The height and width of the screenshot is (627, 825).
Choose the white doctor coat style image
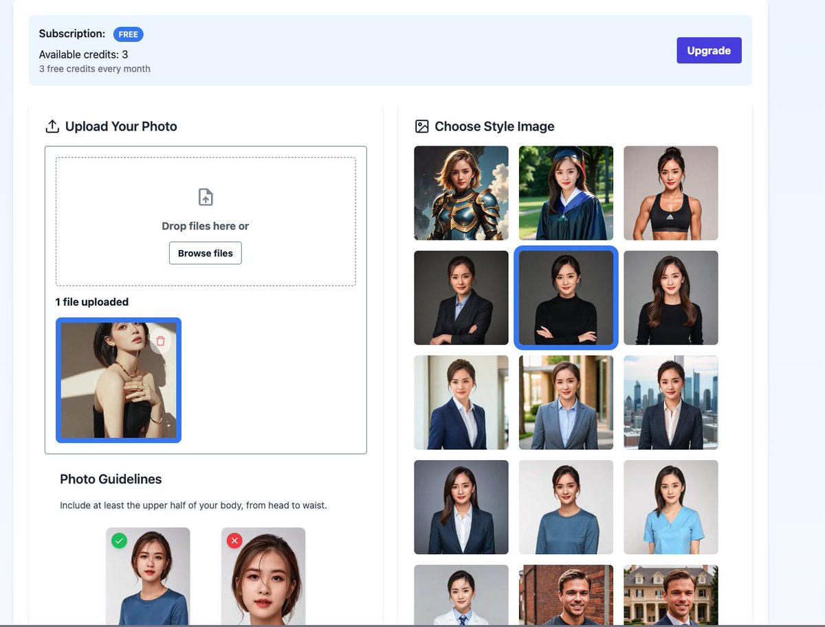click(x=461, y=595)
